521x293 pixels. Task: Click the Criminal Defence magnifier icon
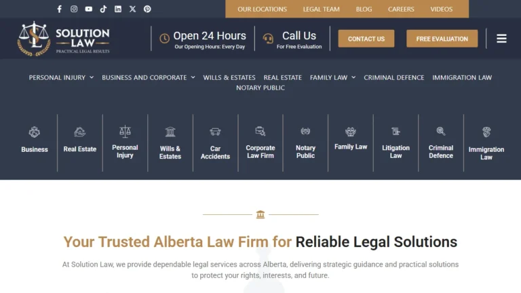pos(441,131)
